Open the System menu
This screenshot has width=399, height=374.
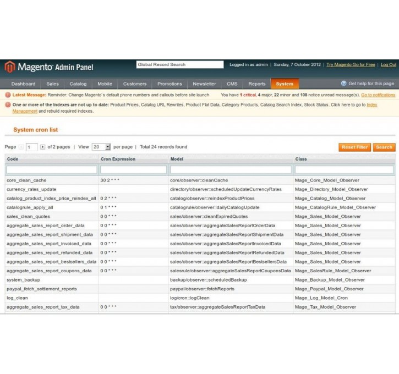(285, 84)
